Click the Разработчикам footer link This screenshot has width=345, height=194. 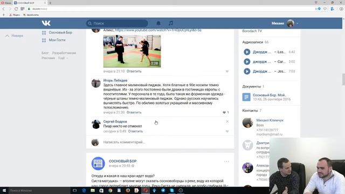pyautogui.click(x=64, y=53)
